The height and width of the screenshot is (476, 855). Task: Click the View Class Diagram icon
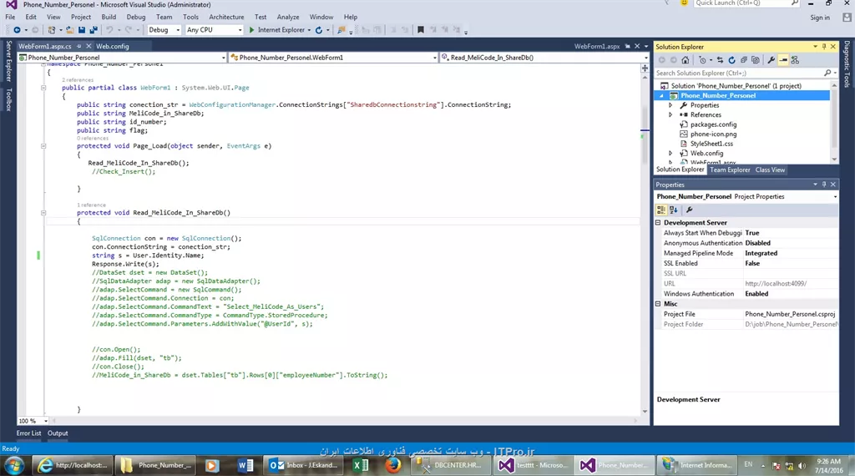coord(795,60)
